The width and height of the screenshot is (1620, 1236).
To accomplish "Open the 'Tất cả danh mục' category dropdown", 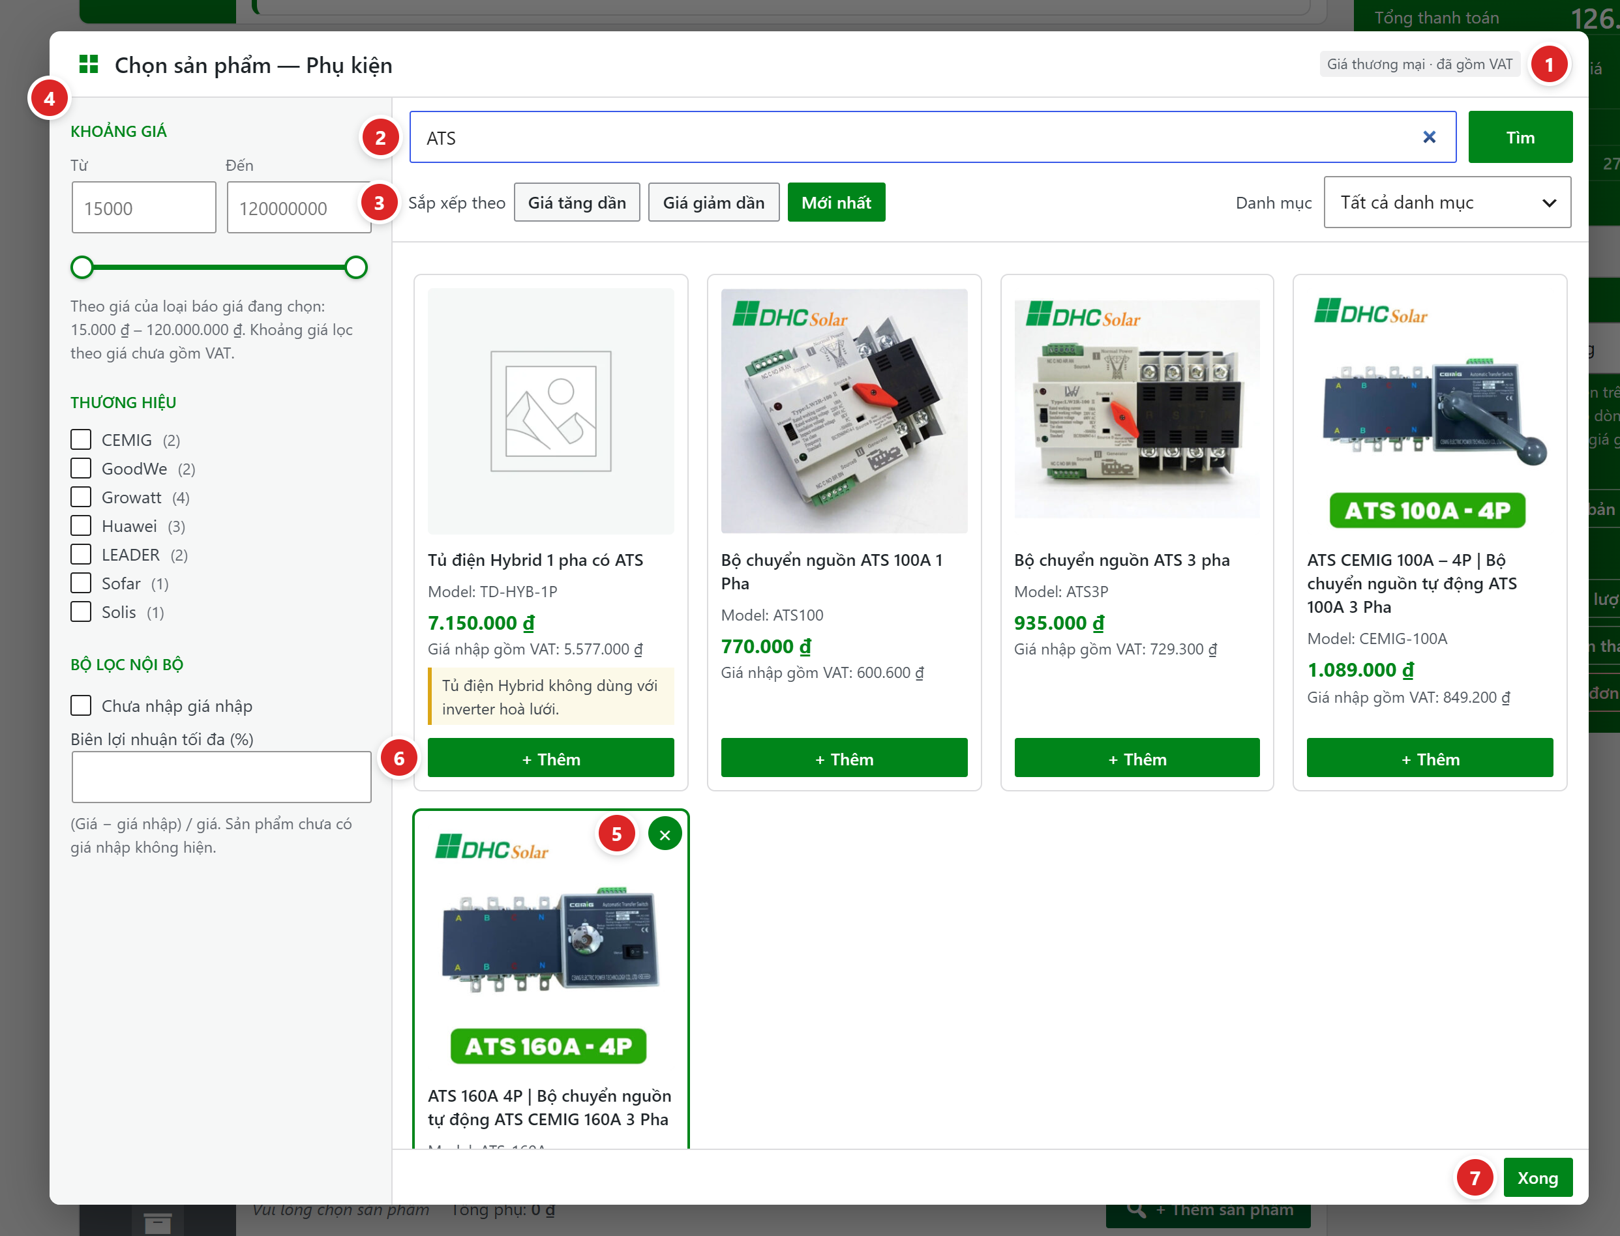I will click(1447, 202).
